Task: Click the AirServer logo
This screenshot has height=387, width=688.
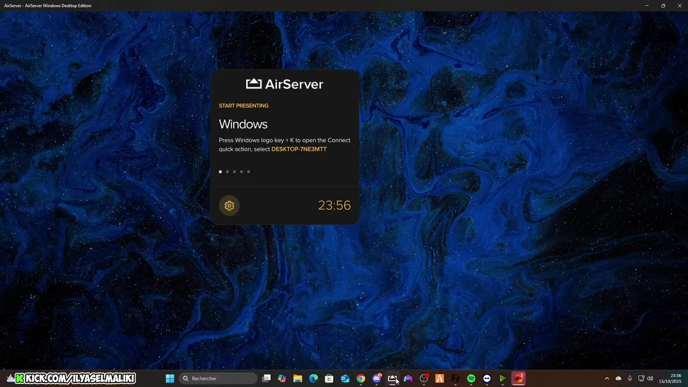Action: pos(284,84)
